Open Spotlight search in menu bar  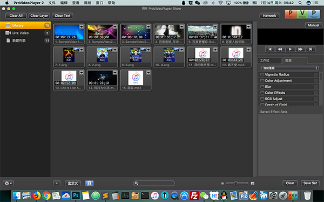[x=300, y=3]
